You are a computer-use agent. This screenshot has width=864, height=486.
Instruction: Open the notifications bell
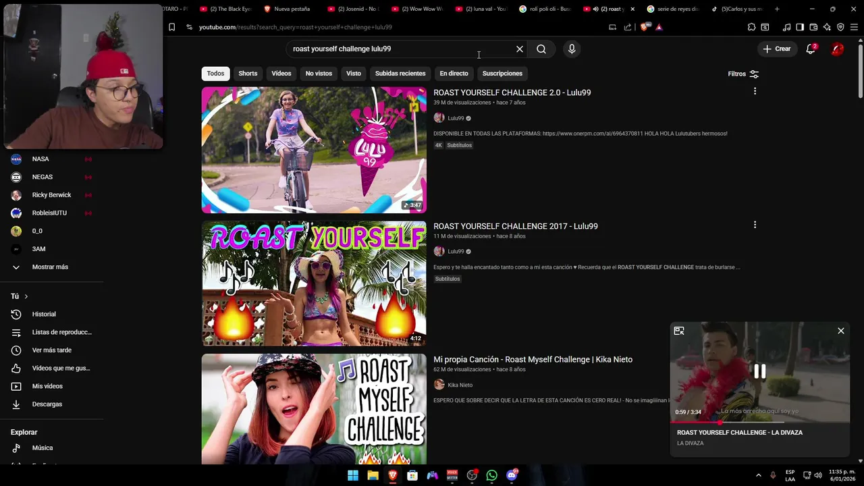coord(811,49)
